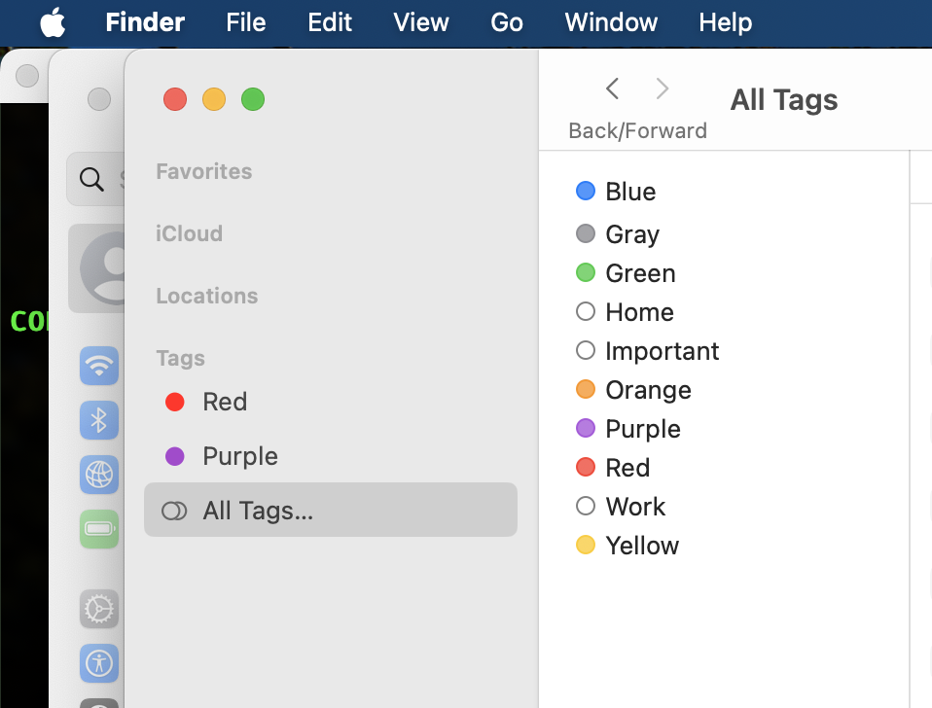Screen dimensions: 932x708
Task: Open the Go menu
Action: (x=507, y=22)
